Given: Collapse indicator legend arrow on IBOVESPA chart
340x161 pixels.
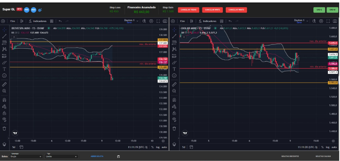Looking at the screenshot, I should pyautogui.click(x=13, y=37).
